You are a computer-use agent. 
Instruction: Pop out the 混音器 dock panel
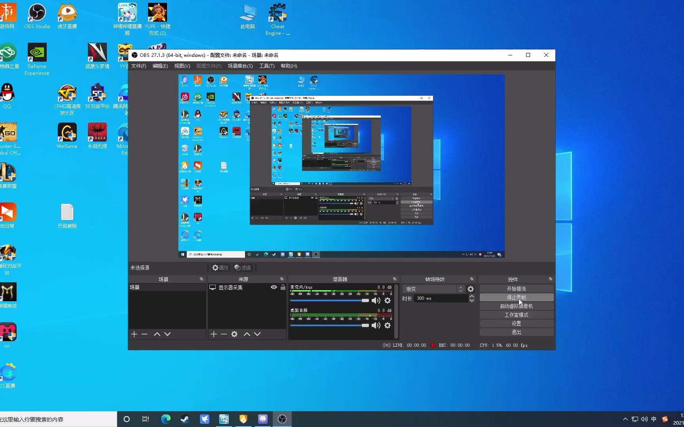[x=394, y=279]
